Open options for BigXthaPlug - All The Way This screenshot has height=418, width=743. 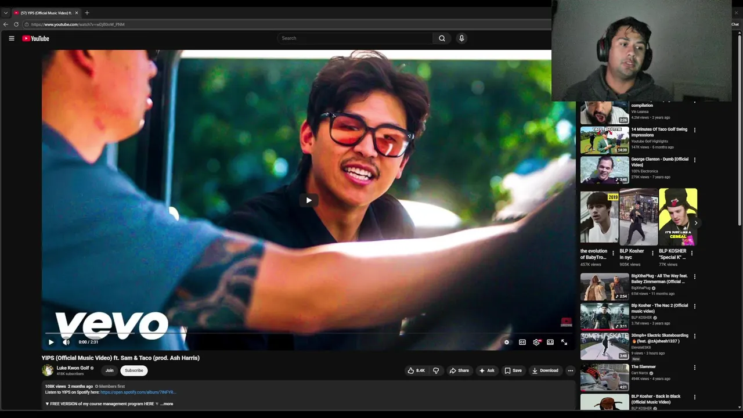coord(694,276)
